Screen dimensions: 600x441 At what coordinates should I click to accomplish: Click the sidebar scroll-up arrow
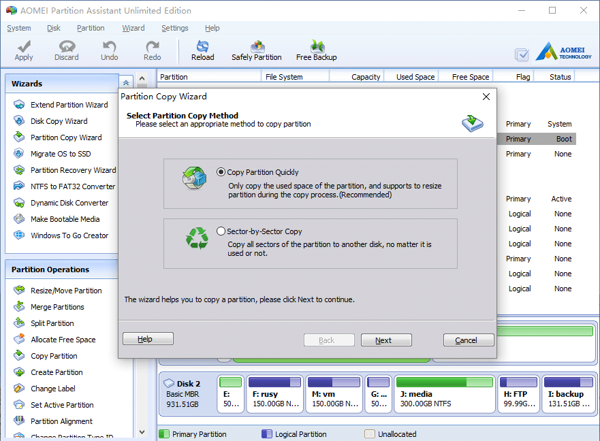click(x=142, y=78)
